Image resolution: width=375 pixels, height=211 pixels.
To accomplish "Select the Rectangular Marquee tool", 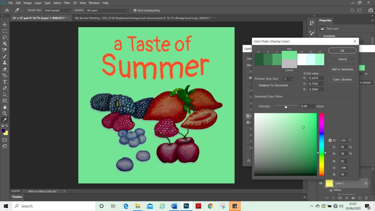I will tap(4, 31).
